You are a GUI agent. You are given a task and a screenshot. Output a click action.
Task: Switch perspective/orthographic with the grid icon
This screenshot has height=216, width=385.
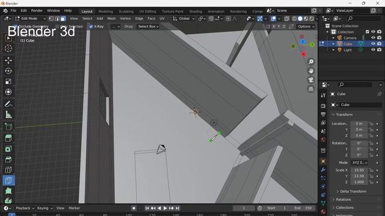(x=311, y=89)
